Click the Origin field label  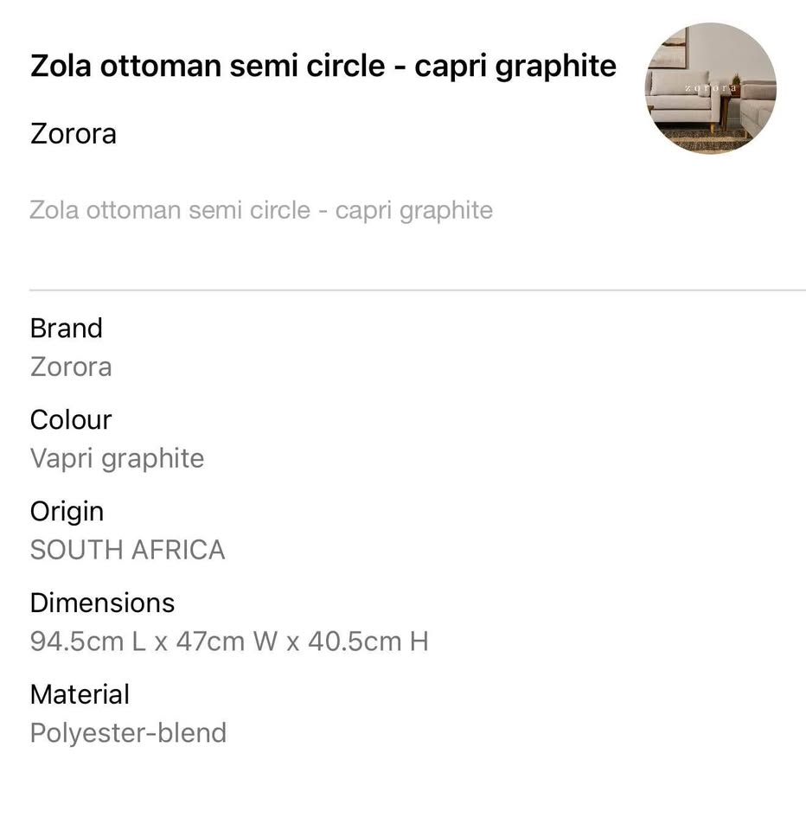tap(67, 511)
